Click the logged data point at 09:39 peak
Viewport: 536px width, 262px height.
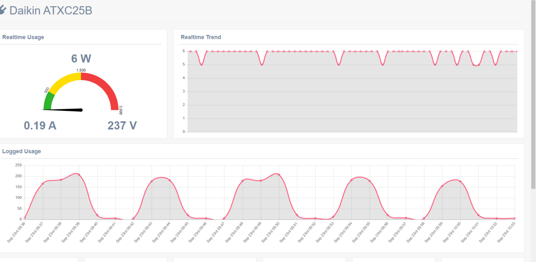pyautogui.click(x=79, y=175)
